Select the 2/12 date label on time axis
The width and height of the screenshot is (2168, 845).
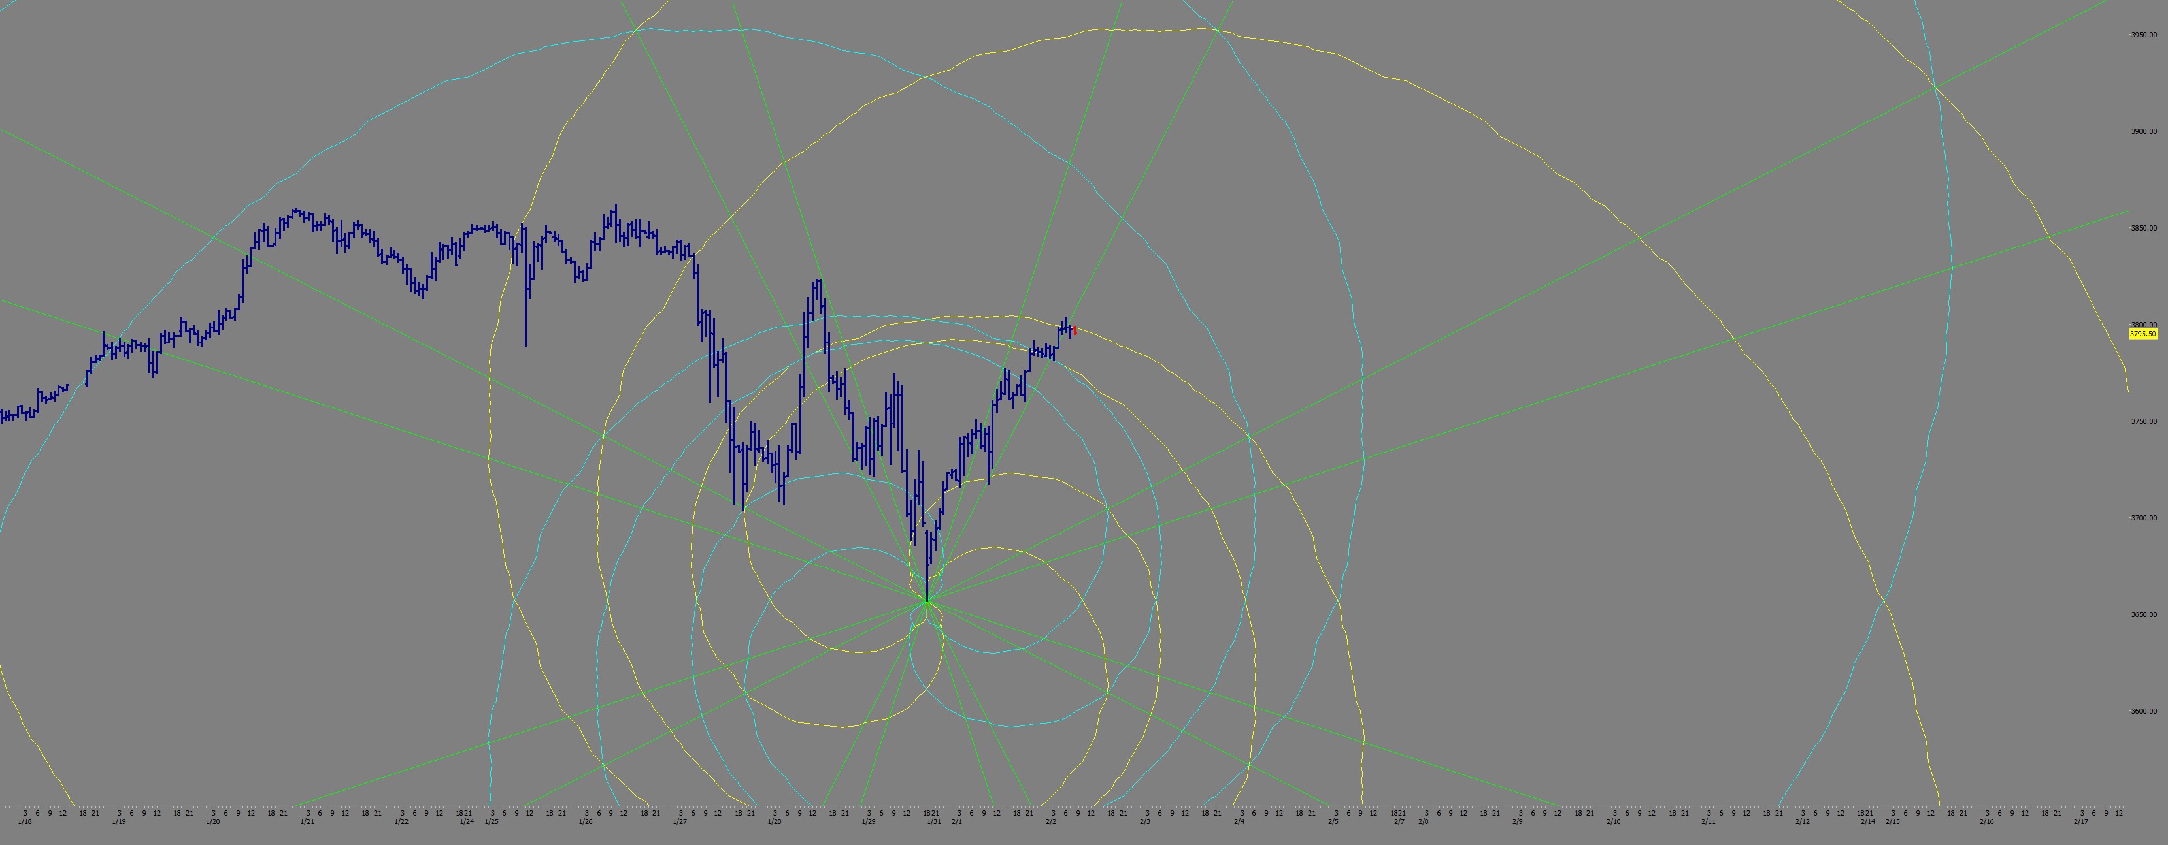(1803, 821)
